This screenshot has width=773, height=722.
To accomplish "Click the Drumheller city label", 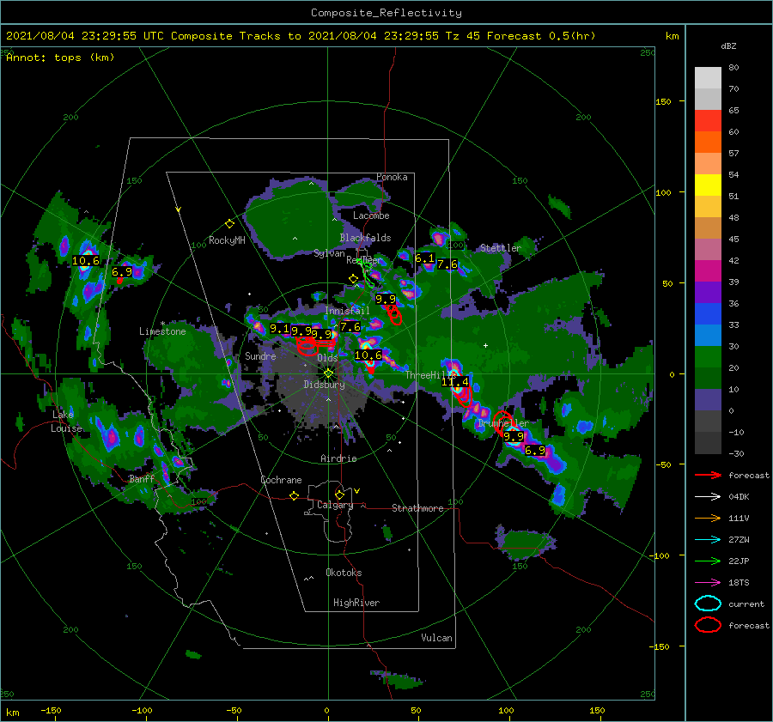I will 503,423.
